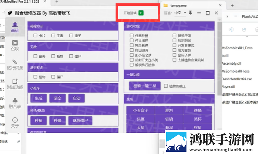
Task: Open the 附加功能 sidebar tab
Action: point(15,84)
